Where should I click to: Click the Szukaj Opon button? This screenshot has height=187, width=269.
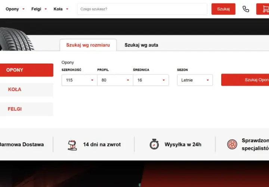245,80
